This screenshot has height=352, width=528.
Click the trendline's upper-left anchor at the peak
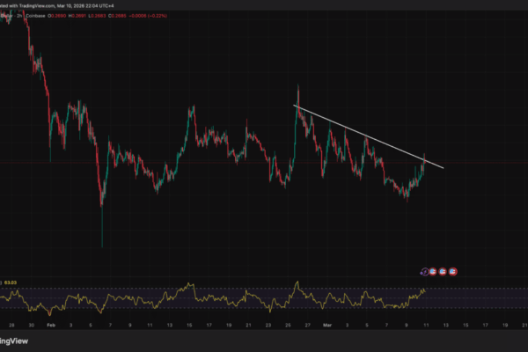295,106
